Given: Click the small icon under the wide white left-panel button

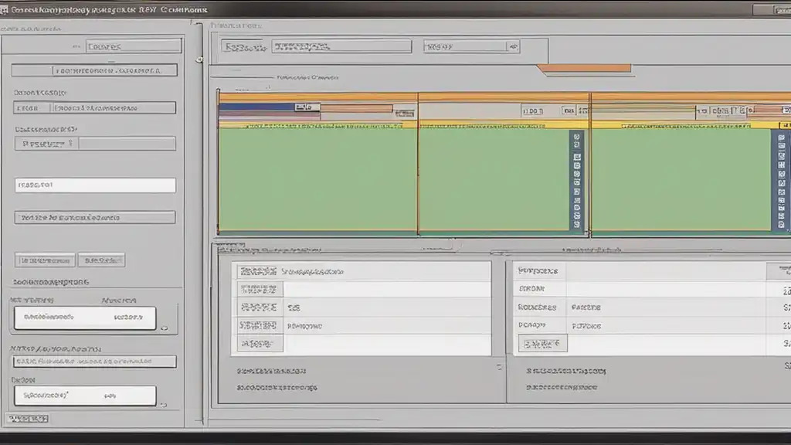Looking at the screenshot, I should (164, 328).
